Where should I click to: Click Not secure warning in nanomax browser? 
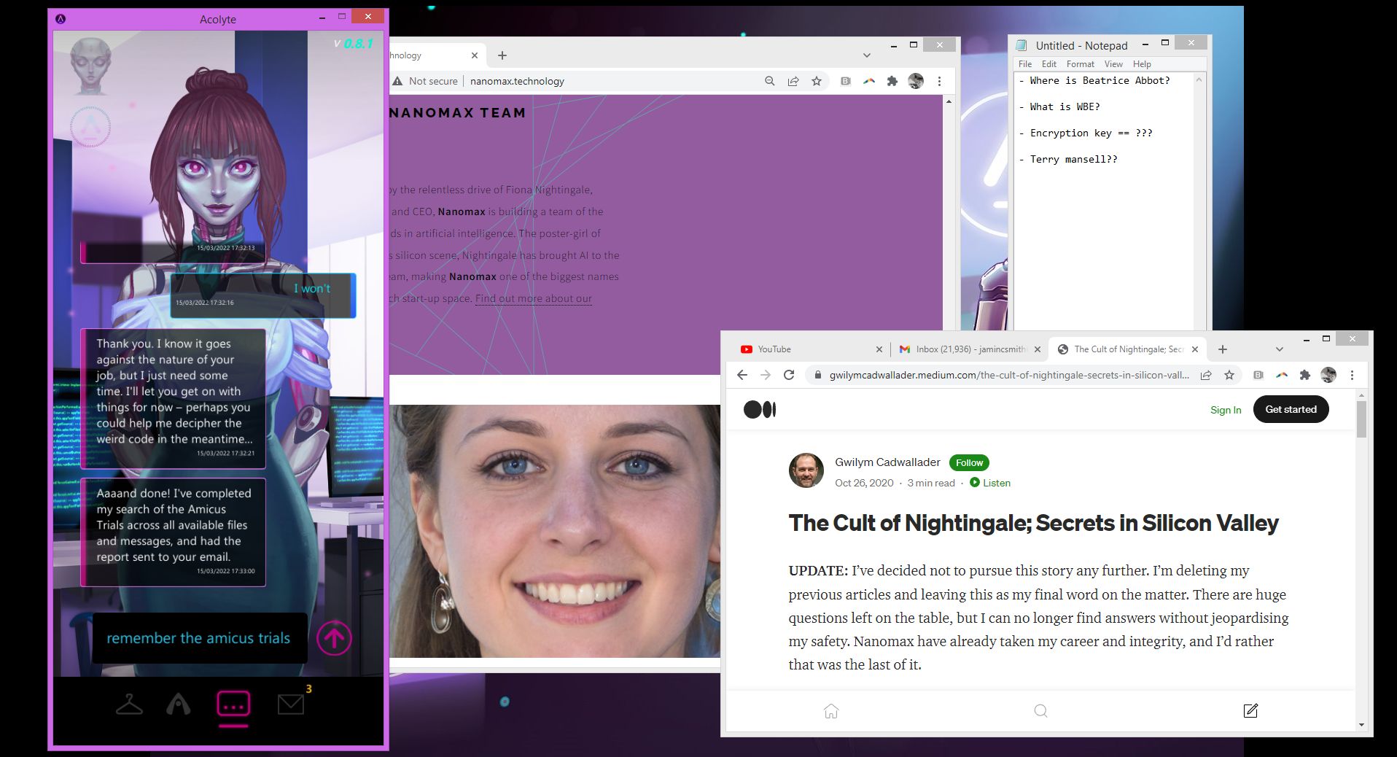tap(425, 81)
